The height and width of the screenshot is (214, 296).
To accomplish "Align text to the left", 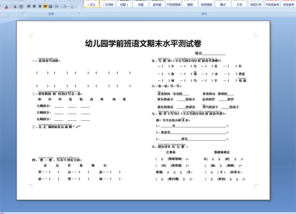I will (x=29, y=6).
